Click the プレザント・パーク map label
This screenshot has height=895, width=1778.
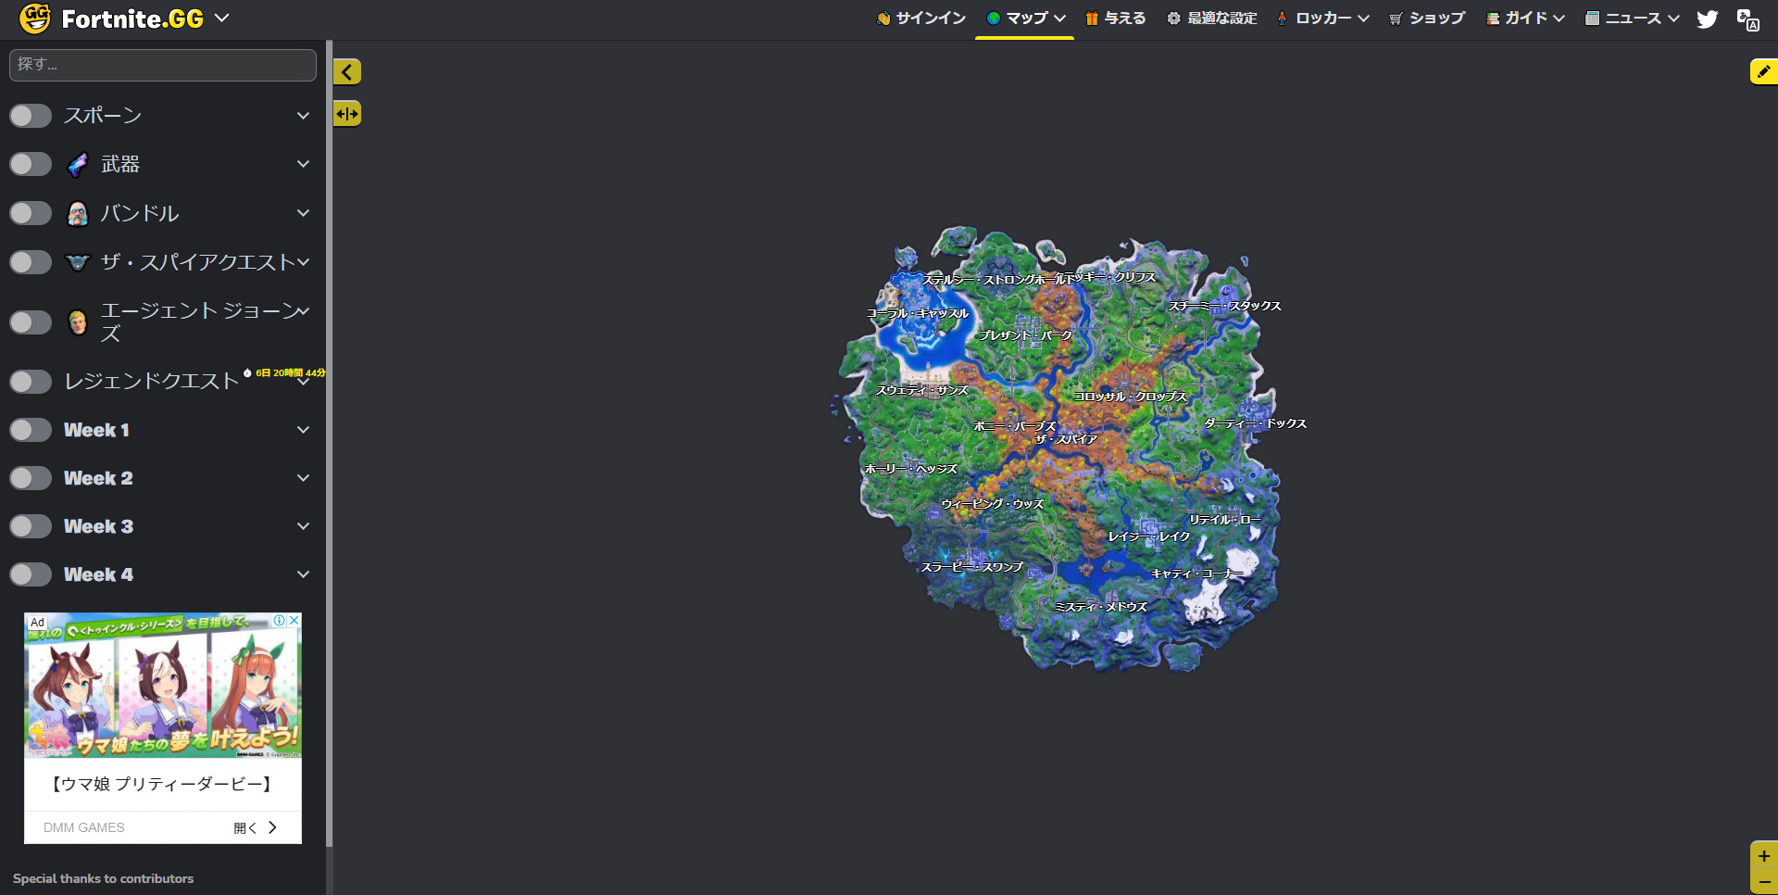click(x=1026, y=335)
